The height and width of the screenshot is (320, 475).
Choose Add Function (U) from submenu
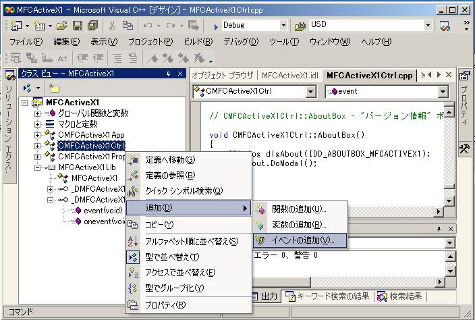click(300, 209)
